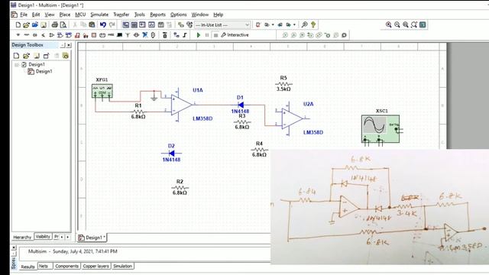Image resolution: width=489 pixels, height=275 pixels.
Task: Select resistor R5 3.5kΩ on canvas
Action: [x=283, y=84]
